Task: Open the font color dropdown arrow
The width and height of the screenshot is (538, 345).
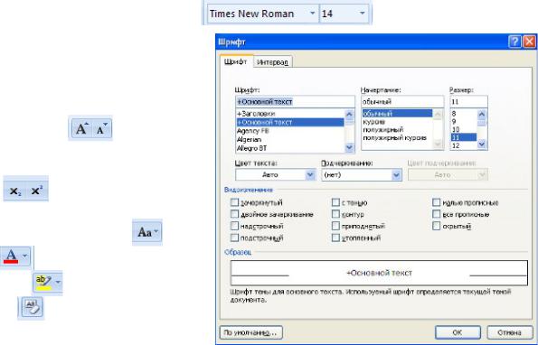Action: (24, 256)
